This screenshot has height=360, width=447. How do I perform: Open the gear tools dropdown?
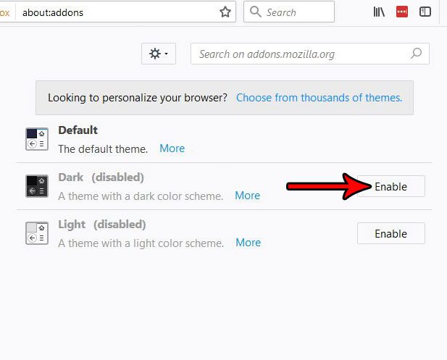point(159,54)
